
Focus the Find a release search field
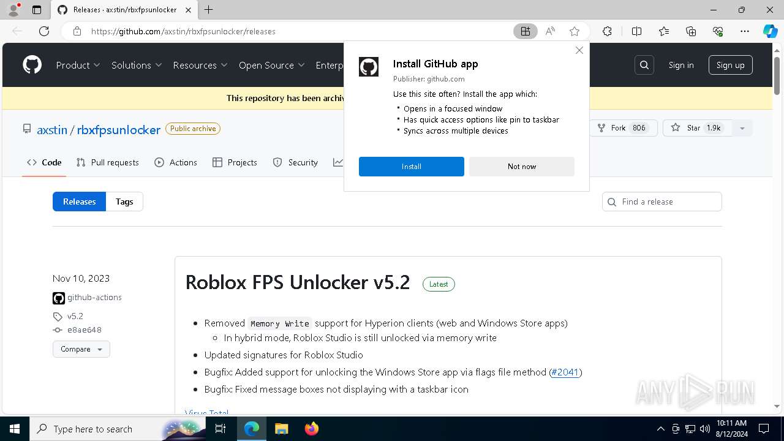pyautogui.click(x=662, y=202)
